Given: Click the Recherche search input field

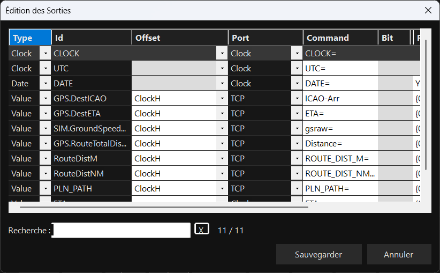Looking at the screenshot, I should (x=122, y=230).
